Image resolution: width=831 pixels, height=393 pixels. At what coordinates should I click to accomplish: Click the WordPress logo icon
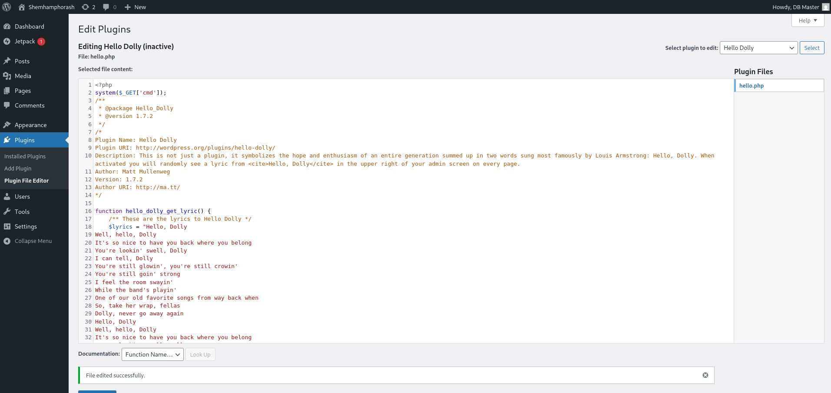pos(7,7)
